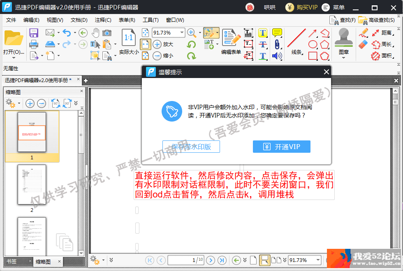This screenshot has width=403, height=271.
Task: Toggle single page layout in status bar
Action: [253, 260]
